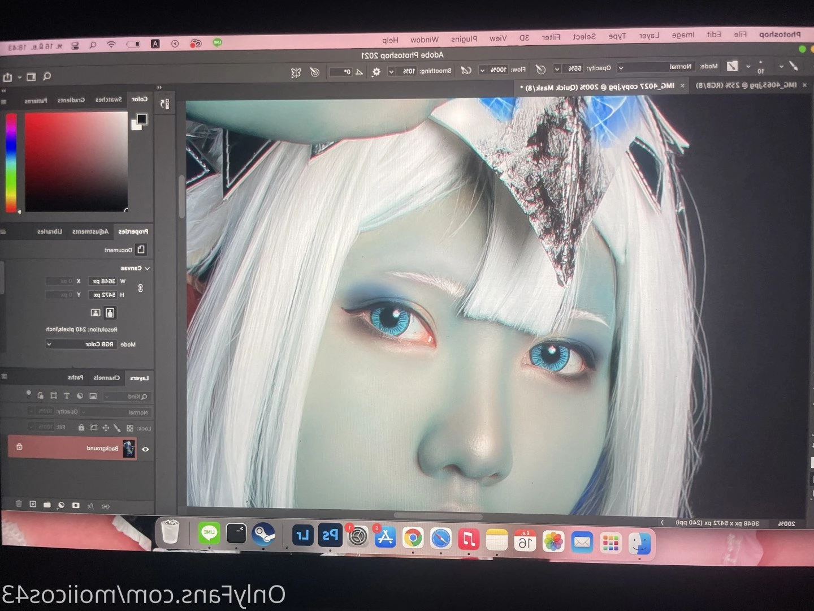Open the Smoothing 10% dropdown arrow
Viewport: 814px width, 611px height.
coord(391,72)
